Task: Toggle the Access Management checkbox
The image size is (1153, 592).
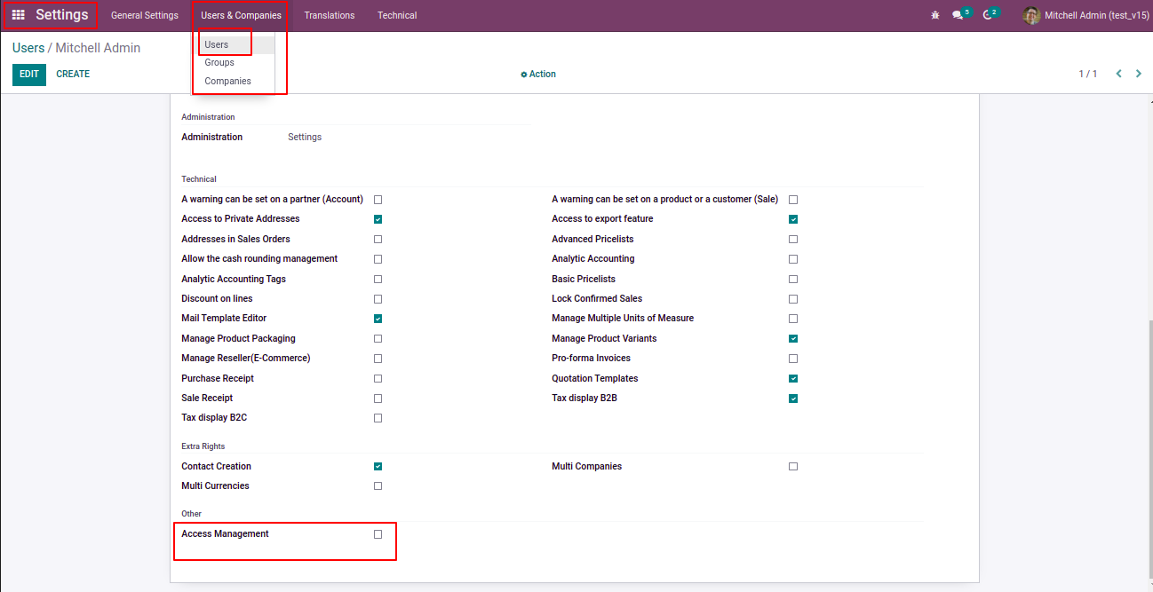Action: tap(378, 534)
